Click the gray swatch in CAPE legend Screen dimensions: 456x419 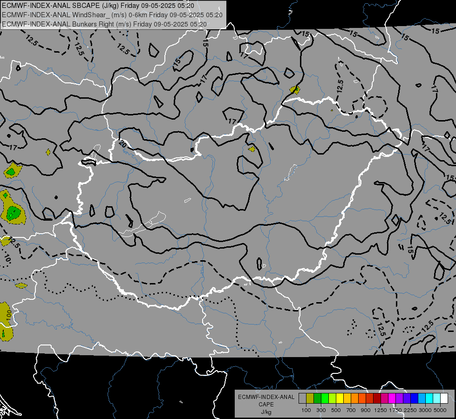point(302,398)
